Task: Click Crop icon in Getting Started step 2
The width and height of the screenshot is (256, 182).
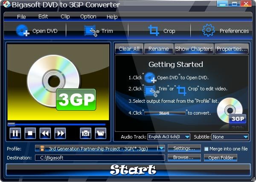Action: [182, 90]
